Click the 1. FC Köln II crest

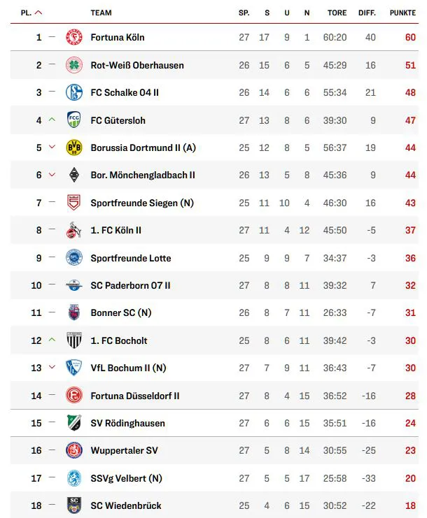(73, 230)
